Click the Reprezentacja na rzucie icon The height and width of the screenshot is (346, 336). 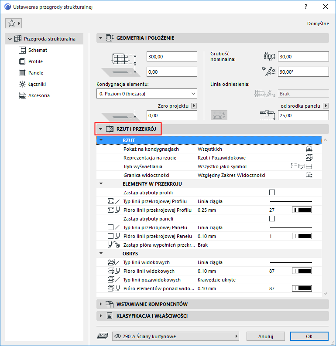pyautogui.click(x=309, y=158)
